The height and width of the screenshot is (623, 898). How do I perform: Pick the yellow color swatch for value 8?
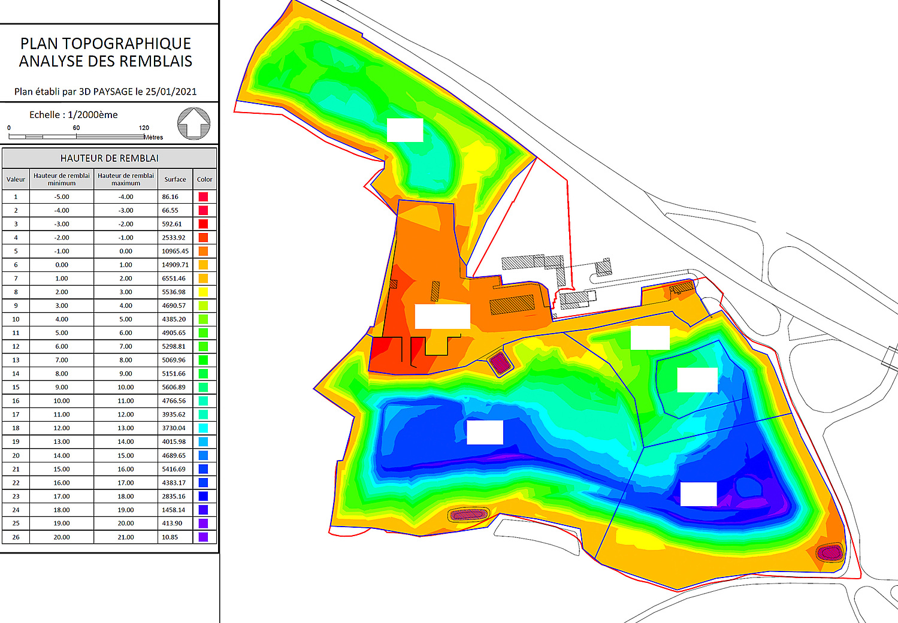point(204,292)
